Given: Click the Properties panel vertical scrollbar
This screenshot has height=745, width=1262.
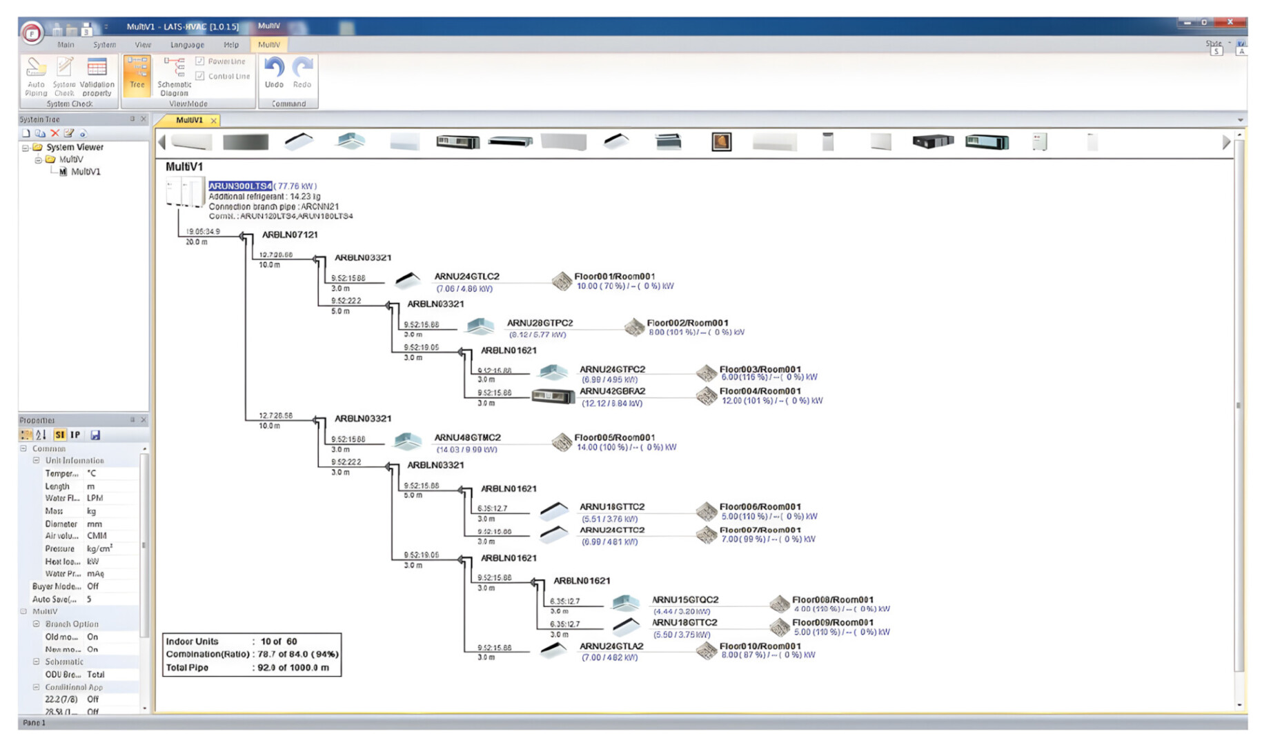Looking at the screenshot, I should pos(144,545).
